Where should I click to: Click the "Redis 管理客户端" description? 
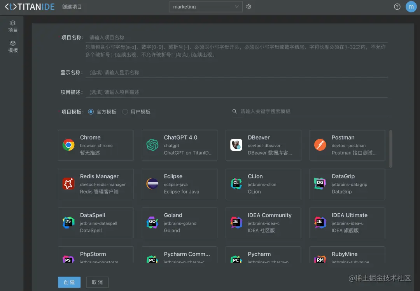click(99, 192)
